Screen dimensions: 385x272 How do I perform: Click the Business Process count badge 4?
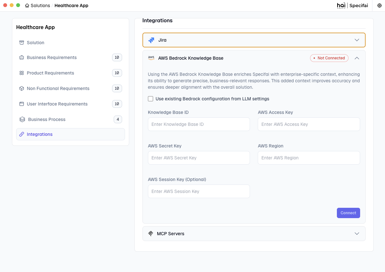pyautogui.click(x=118, y=119)
